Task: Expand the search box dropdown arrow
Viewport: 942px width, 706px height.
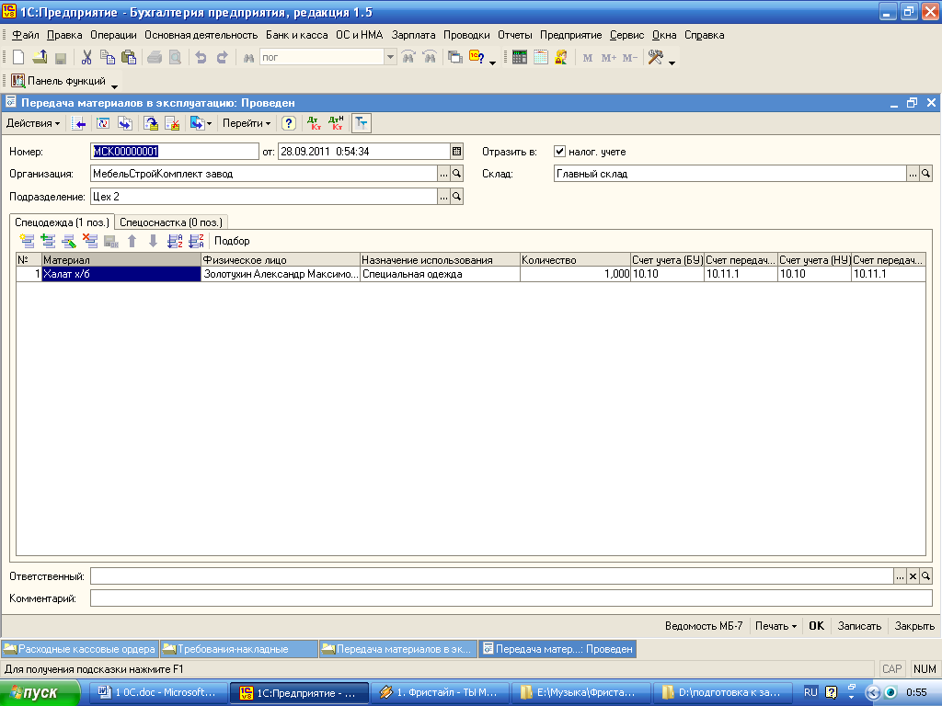Action: [x=390, y=57]
